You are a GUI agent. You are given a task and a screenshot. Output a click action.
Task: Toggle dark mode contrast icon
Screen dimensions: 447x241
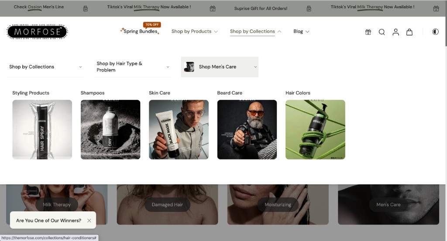click(x=435, y=31)
